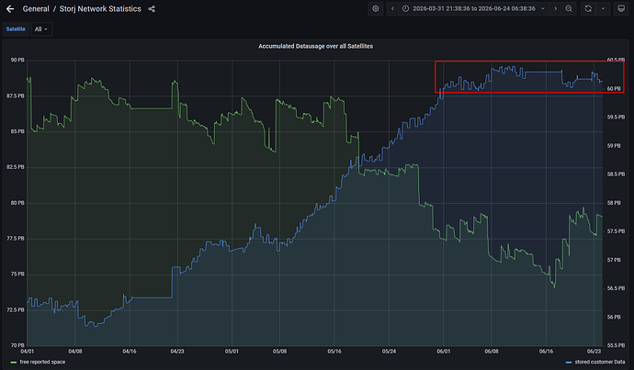Screen dimensions: 634x370
Task: Open the Satellite All dropdown
Action: tap(40, 29)
